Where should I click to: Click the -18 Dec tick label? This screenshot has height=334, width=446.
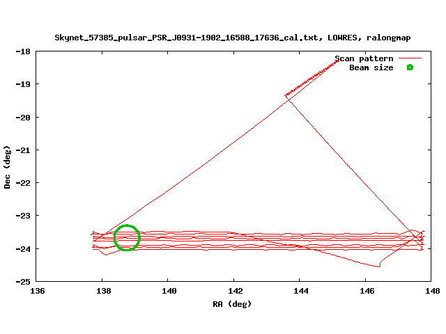click(x=23, y=51)
